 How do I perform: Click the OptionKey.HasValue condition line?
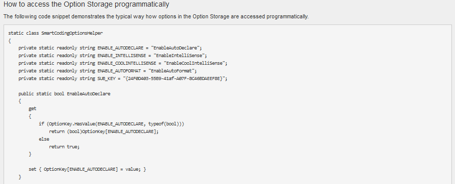point(112,124)
